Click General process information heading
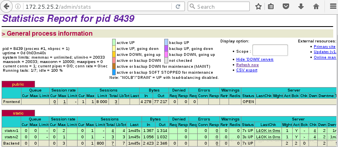 pos(50,34)
